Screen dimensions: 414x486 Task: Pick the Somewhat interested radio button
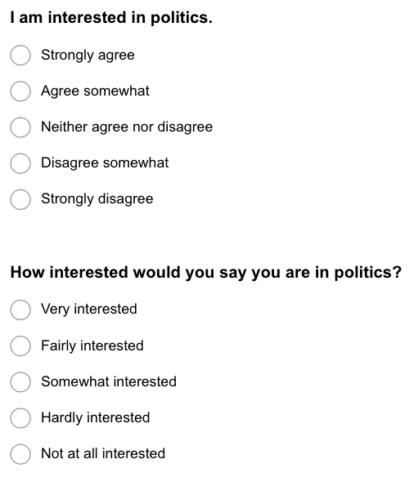[20, 381]
